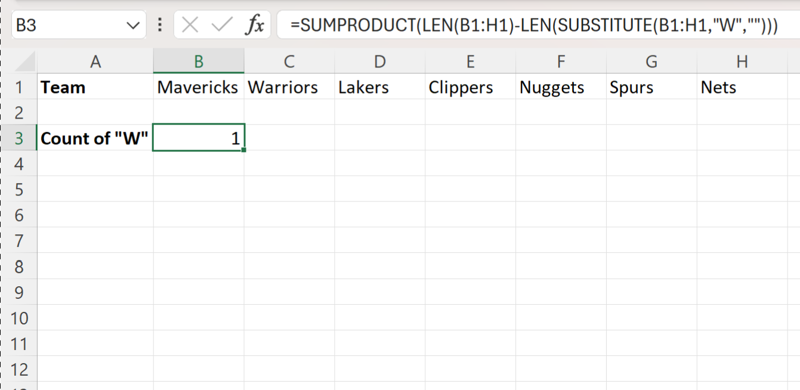800x390 pixels.
Task: Open the Name Box dropdown arrow
Action: tap(132, 26)
